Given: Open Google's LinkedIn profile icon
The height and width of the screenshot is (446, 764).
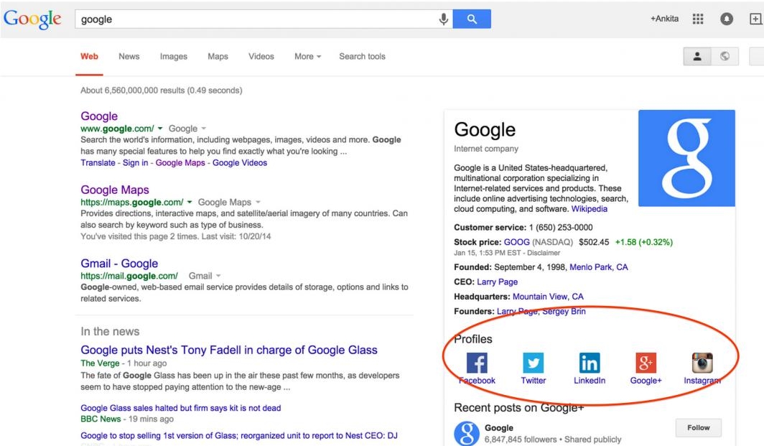Looking at the screenshot, I should click(x=589, y=363).
